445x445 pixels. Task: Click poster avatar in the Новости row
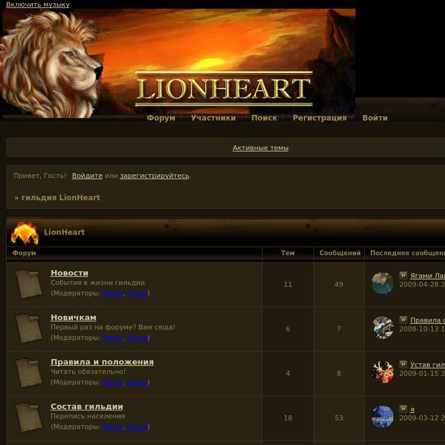tap(383, 283)
